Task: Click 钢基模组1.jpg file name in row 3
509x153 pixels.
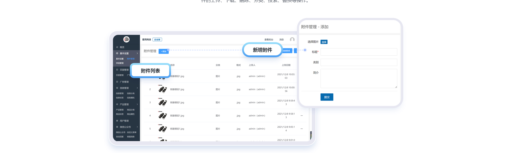Action: [177, 103]
